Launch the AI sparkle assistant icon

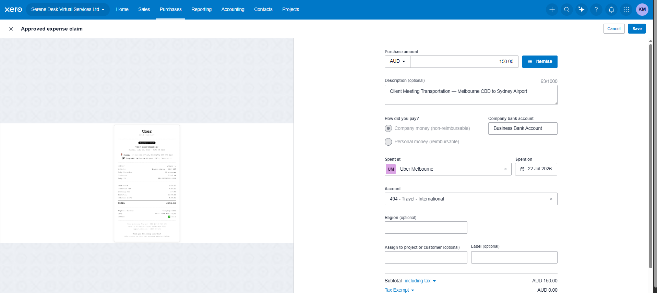click(582, 10)
